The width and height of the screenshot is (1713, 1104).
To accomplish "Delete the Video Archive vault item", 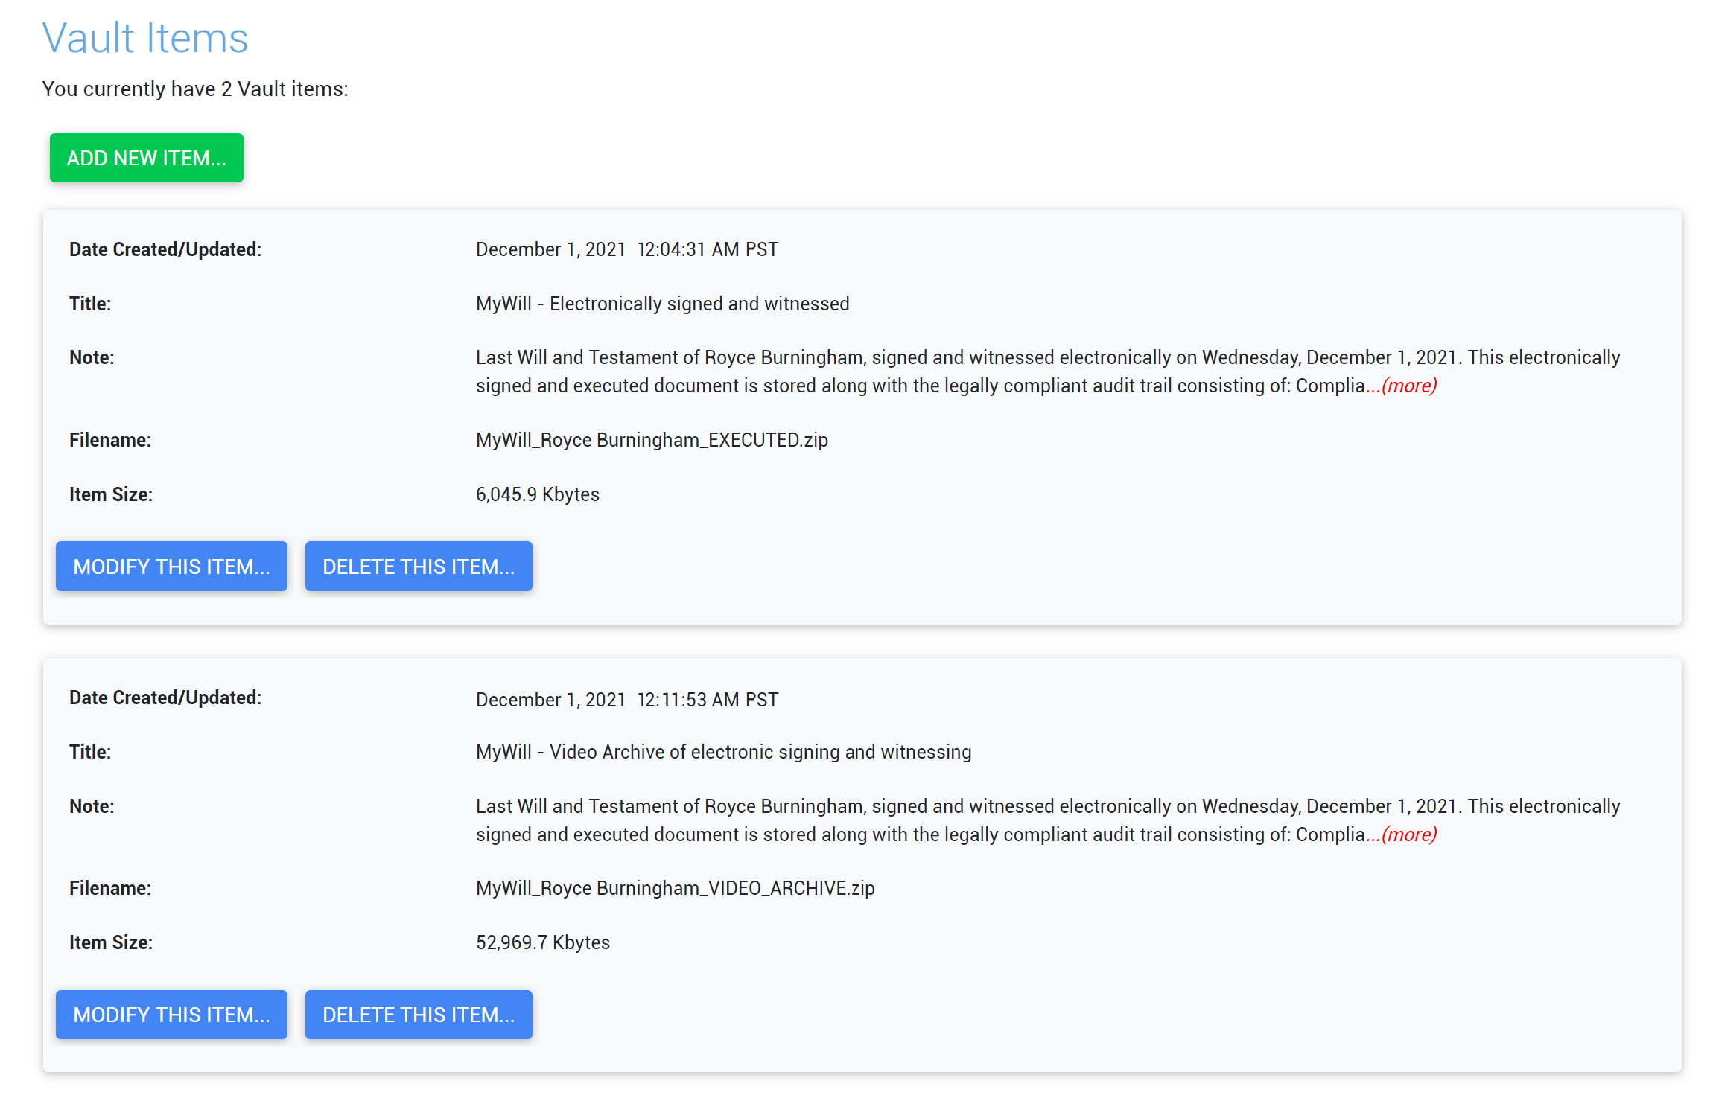I will 419,1015.
